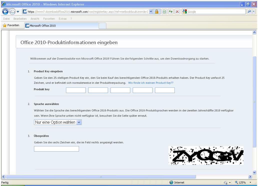Open the Favoriten menu

click(x=49, y=19)
